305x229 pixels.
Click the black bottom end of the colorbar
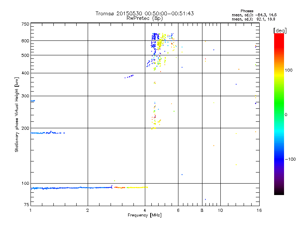point(279,192)
